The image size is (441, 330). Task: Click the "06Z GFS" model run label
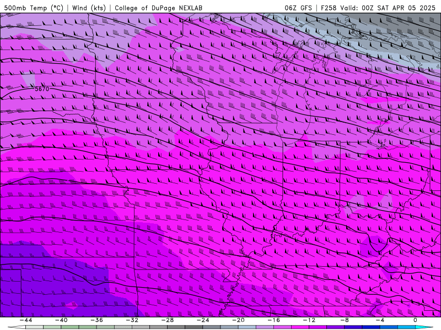[x=298, y=8]
